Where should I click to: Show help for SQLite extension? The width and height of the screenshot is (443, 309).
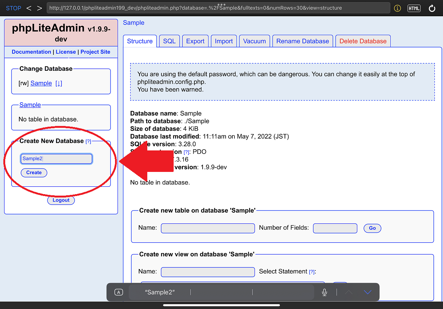186,152
